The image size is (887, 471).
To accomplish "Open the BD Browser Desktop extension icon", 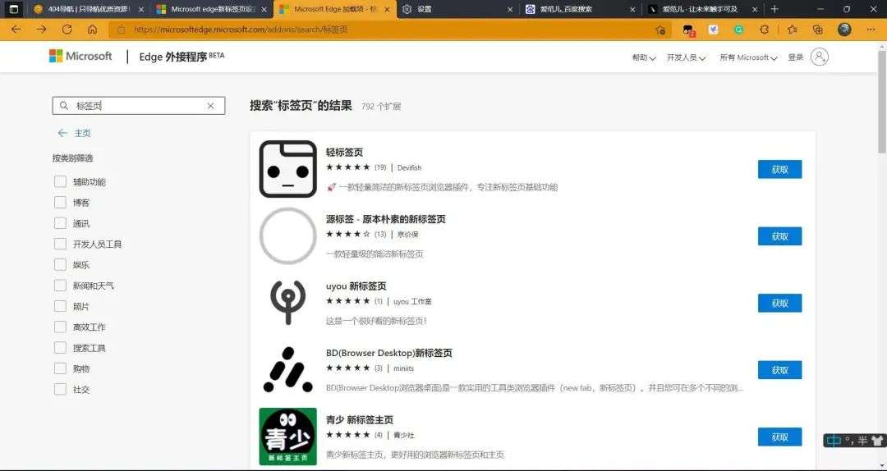I will tap(287, 369).
